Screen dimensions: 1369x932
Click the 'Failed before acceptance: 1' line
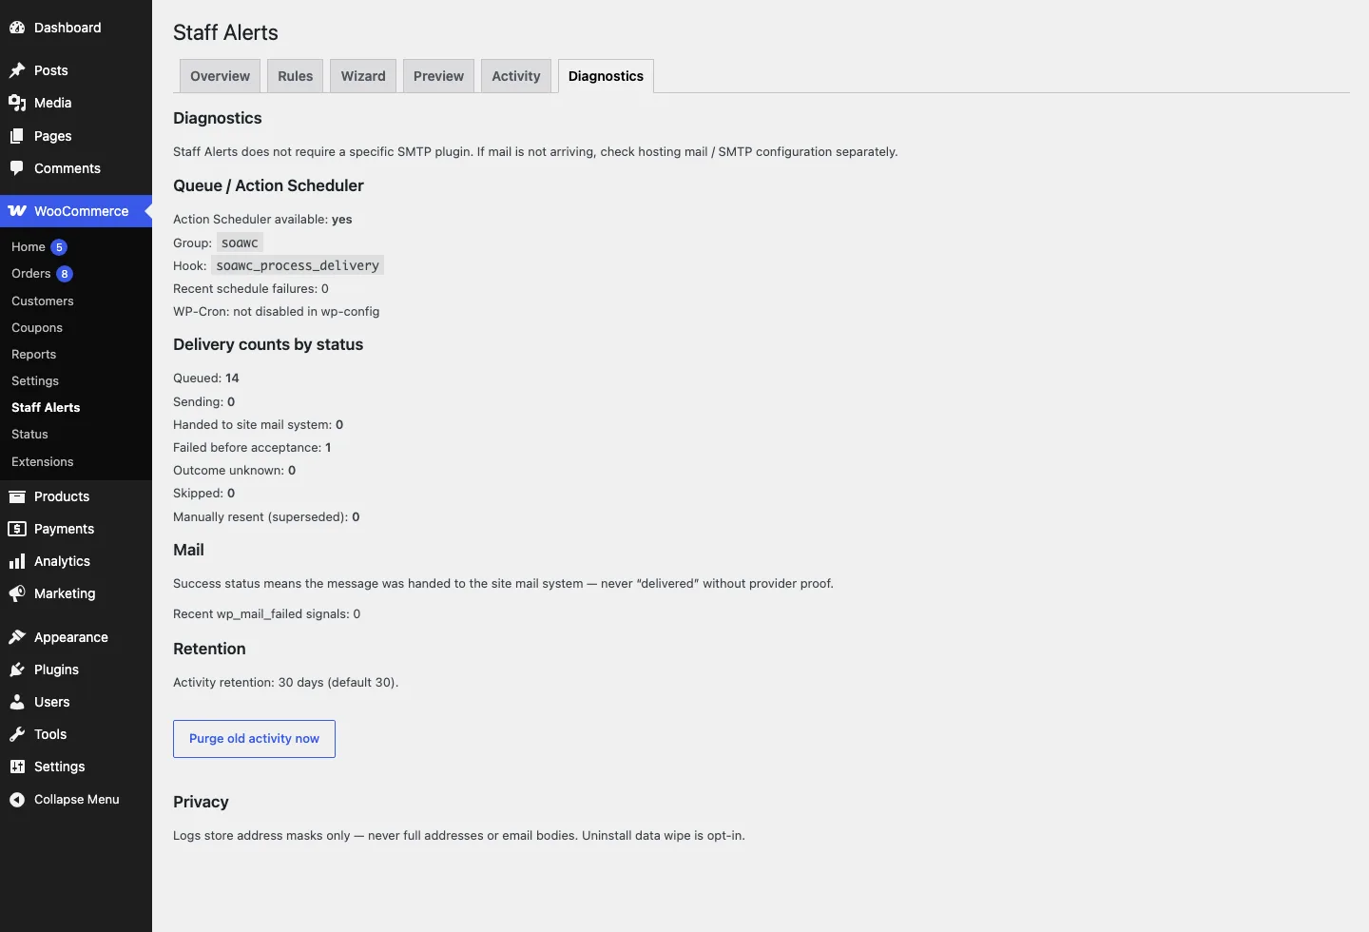click(252, 448)
